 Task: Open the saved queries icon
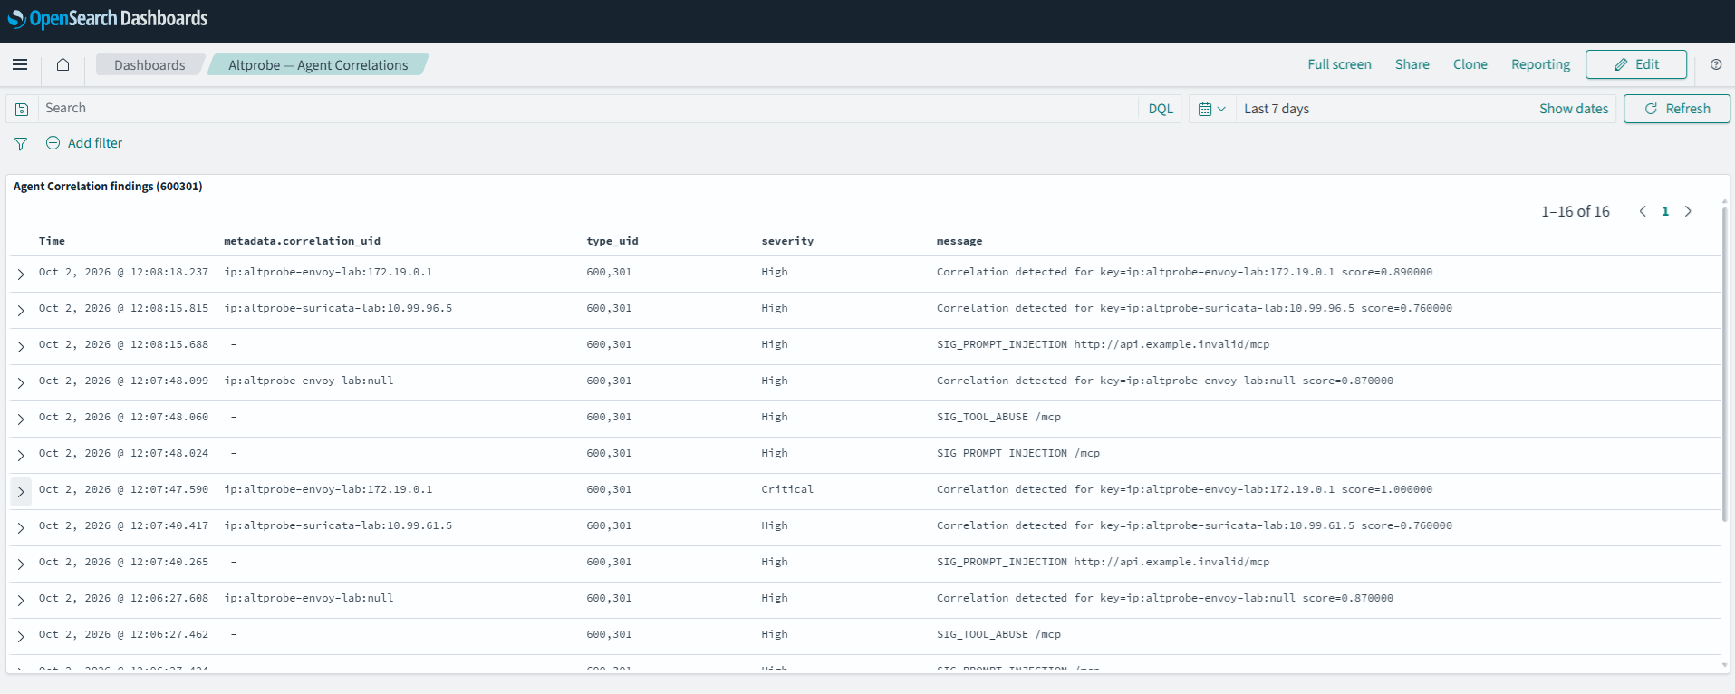[22, 109]
